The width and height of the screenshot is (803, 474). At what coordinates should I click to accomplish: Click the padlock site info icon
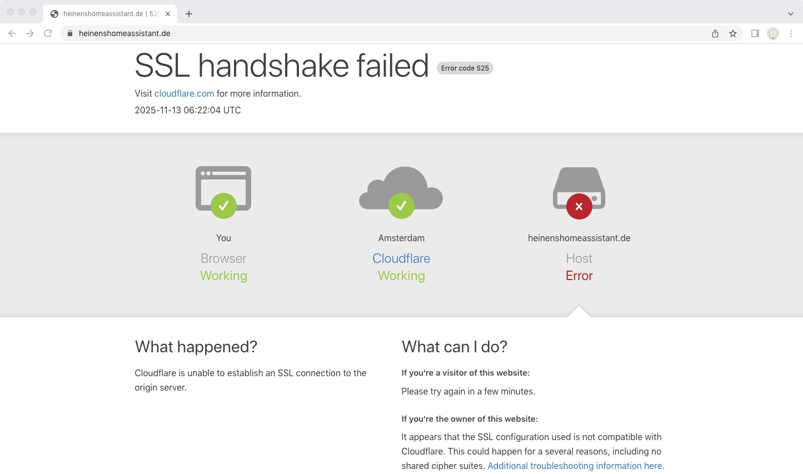tap(70, 33)
